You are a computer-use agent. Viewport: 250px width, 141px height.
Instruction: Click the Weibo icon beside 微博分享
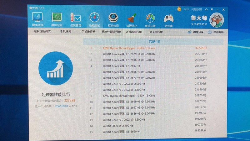pyautogui.click(x=189, y=32)
